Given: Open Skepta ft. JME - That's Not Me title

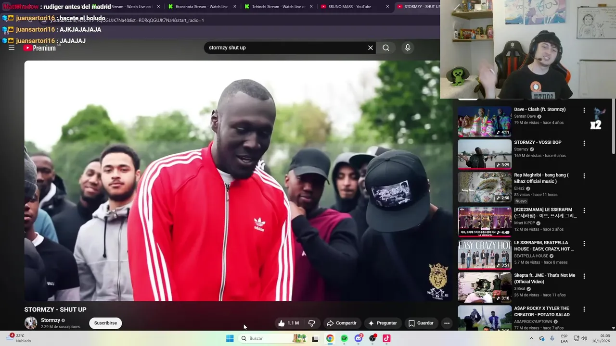Looking at the screenshot, I should click(x=544, y=279).
